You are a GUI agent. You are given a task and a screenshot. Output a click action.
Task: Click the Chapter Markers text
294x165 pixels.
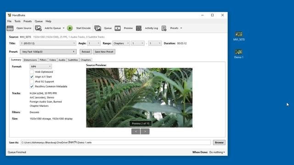pos(39,106)
